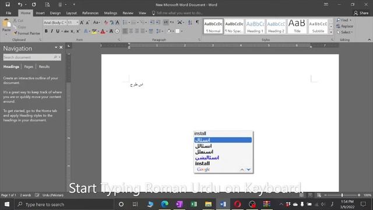Set right-to-left text direction
This screenshot has width=373, height=210.
pyautogui.click(x=172, y=22)
